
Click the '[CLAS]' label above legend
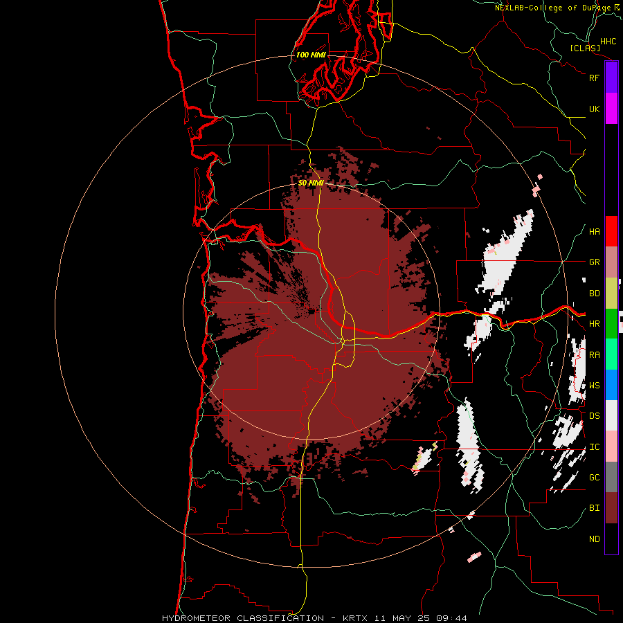click(585, 48)
